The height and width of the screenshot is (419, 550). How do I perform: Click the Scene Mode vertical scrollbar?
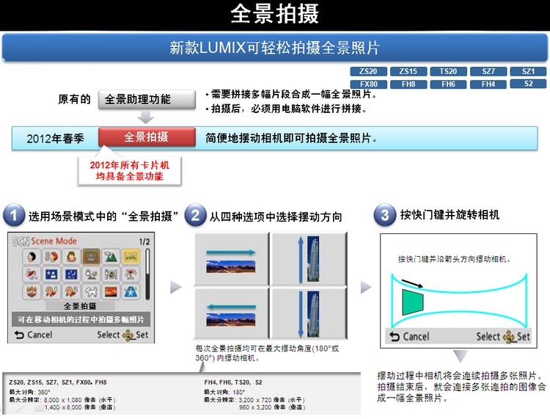point(147,274)
